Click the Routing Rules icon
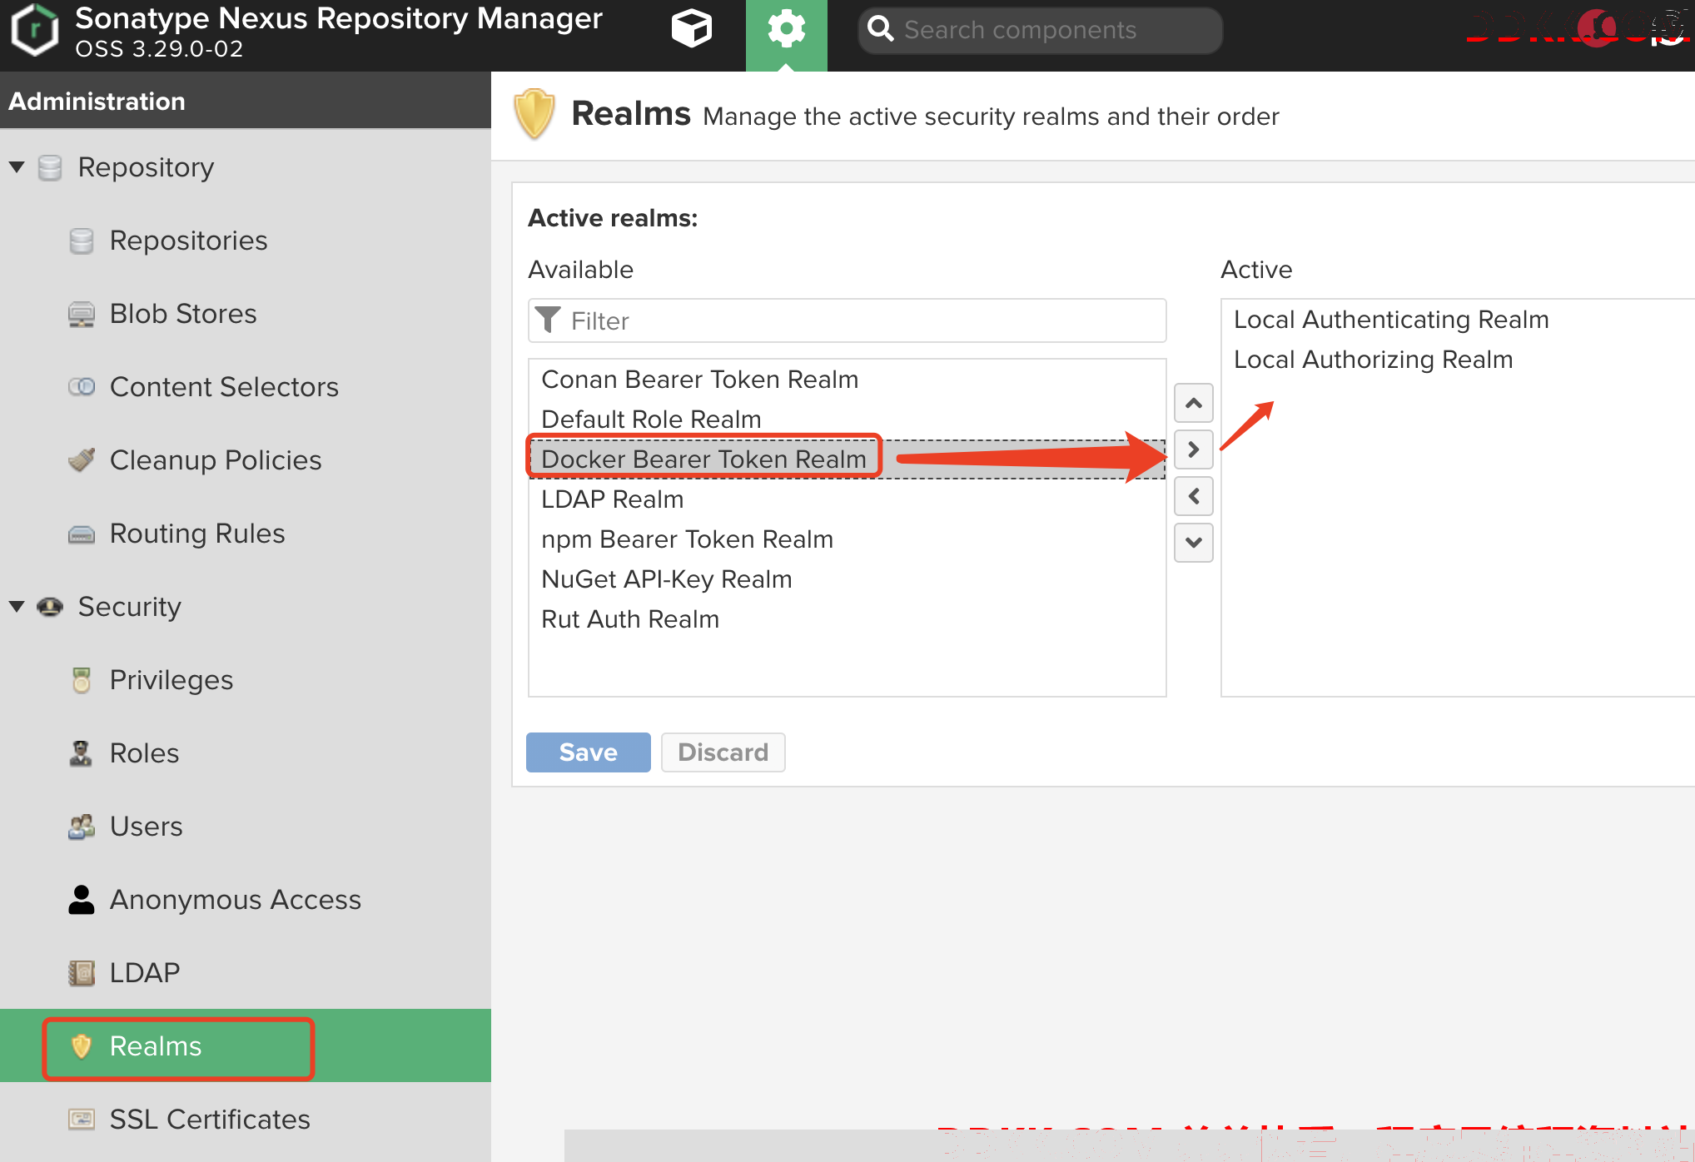Screen dimensions: 1695x1162 pyautogui.click(x=82, y=534)
